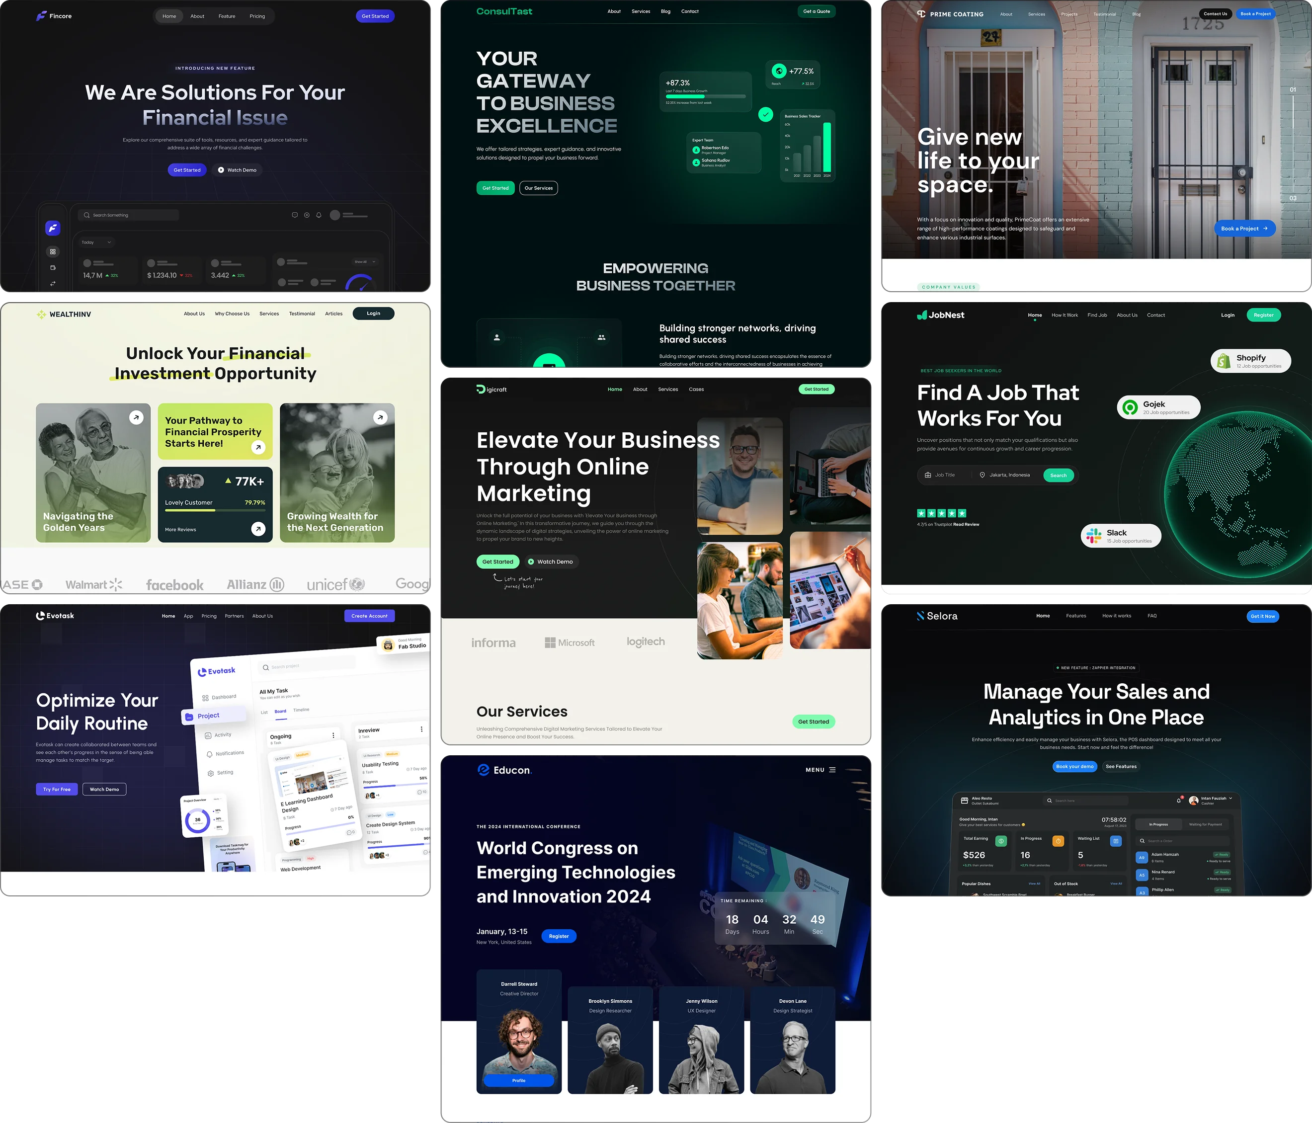Open the notifications bell in Fincore dashboard header

(319, 216)
